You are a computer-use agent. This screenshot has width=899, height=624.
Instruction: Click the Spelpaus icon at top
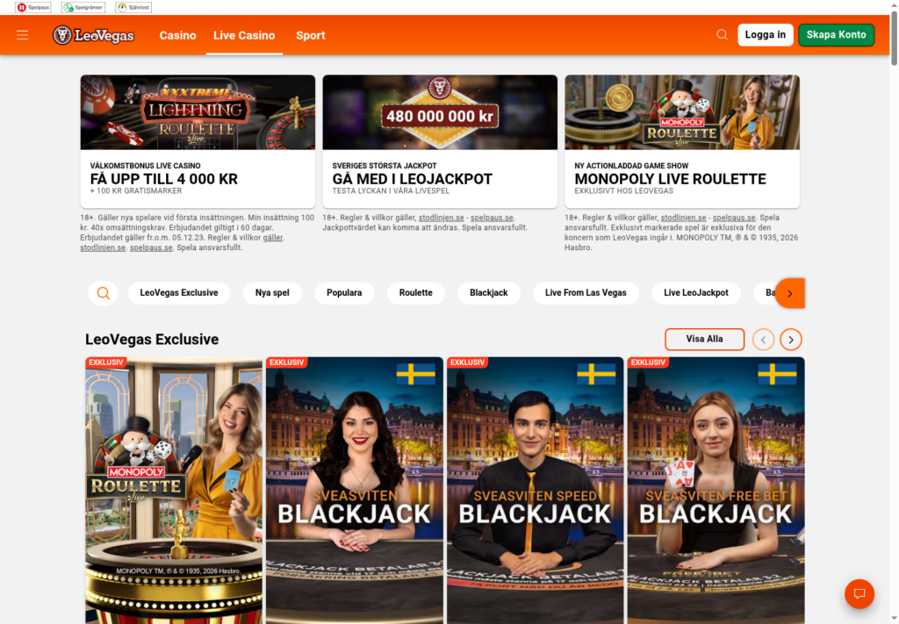(33, 7)
